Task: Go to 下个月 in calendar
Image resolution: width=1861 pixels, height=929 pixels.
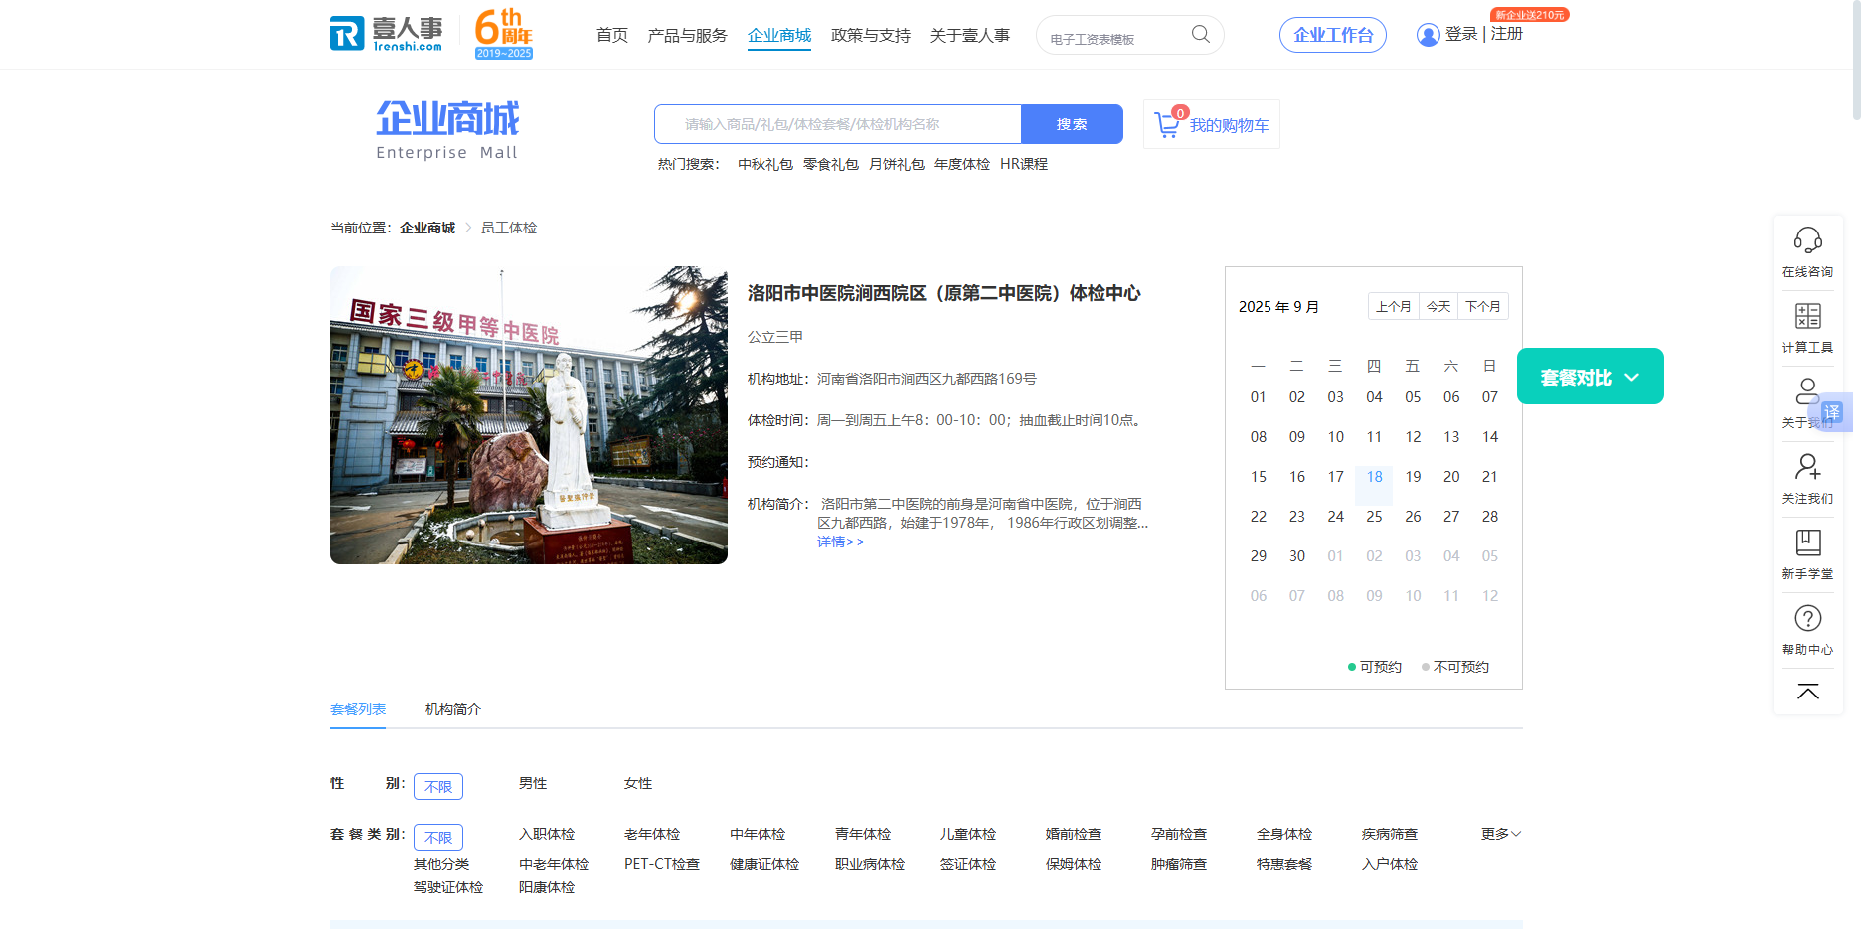Action: tap(1483, 306)
